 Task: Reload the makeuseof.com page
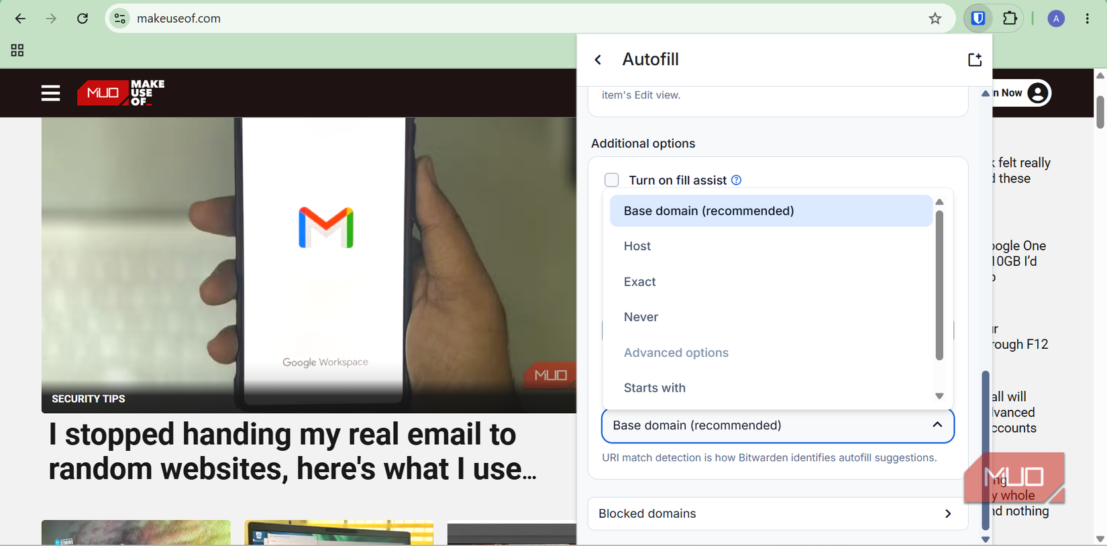[83, 19]
